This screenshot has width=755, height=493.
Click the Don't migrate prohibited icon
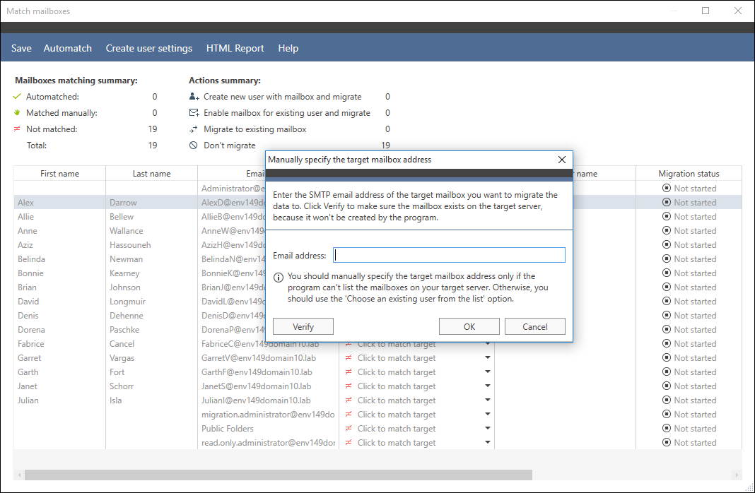pos(194,145)
